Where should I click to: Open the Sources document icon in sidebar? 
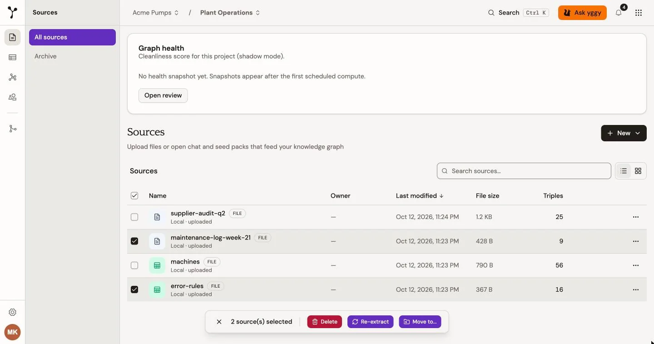(13, 37)
